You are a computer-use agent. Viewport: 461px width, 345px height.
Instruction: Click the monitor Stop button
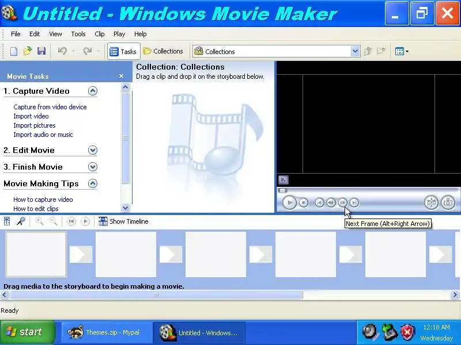(x=304, y=202)
